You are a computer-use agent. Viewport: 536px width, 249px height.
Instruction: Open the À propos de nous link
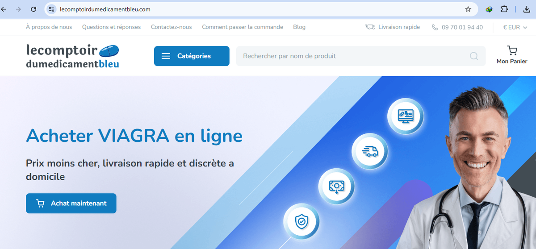coord(49,27)
